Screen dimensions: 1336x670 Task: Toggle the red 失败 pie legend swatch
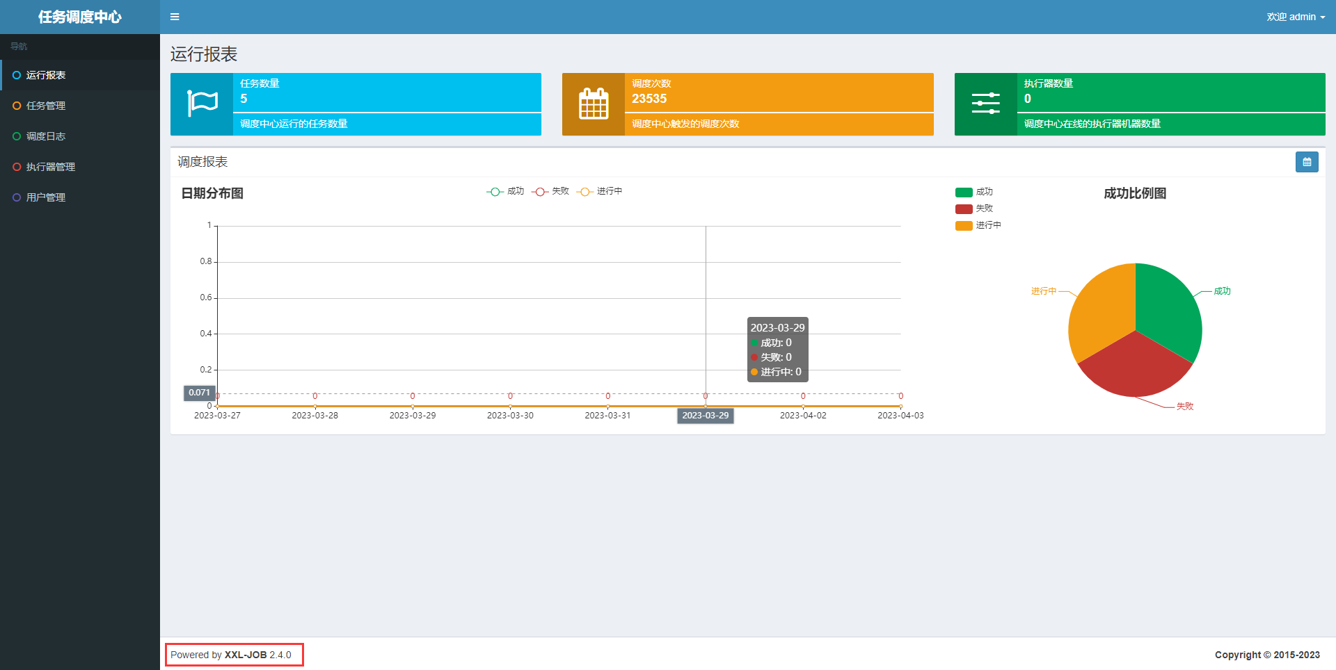pyautogui.click(x=964, y=209)
